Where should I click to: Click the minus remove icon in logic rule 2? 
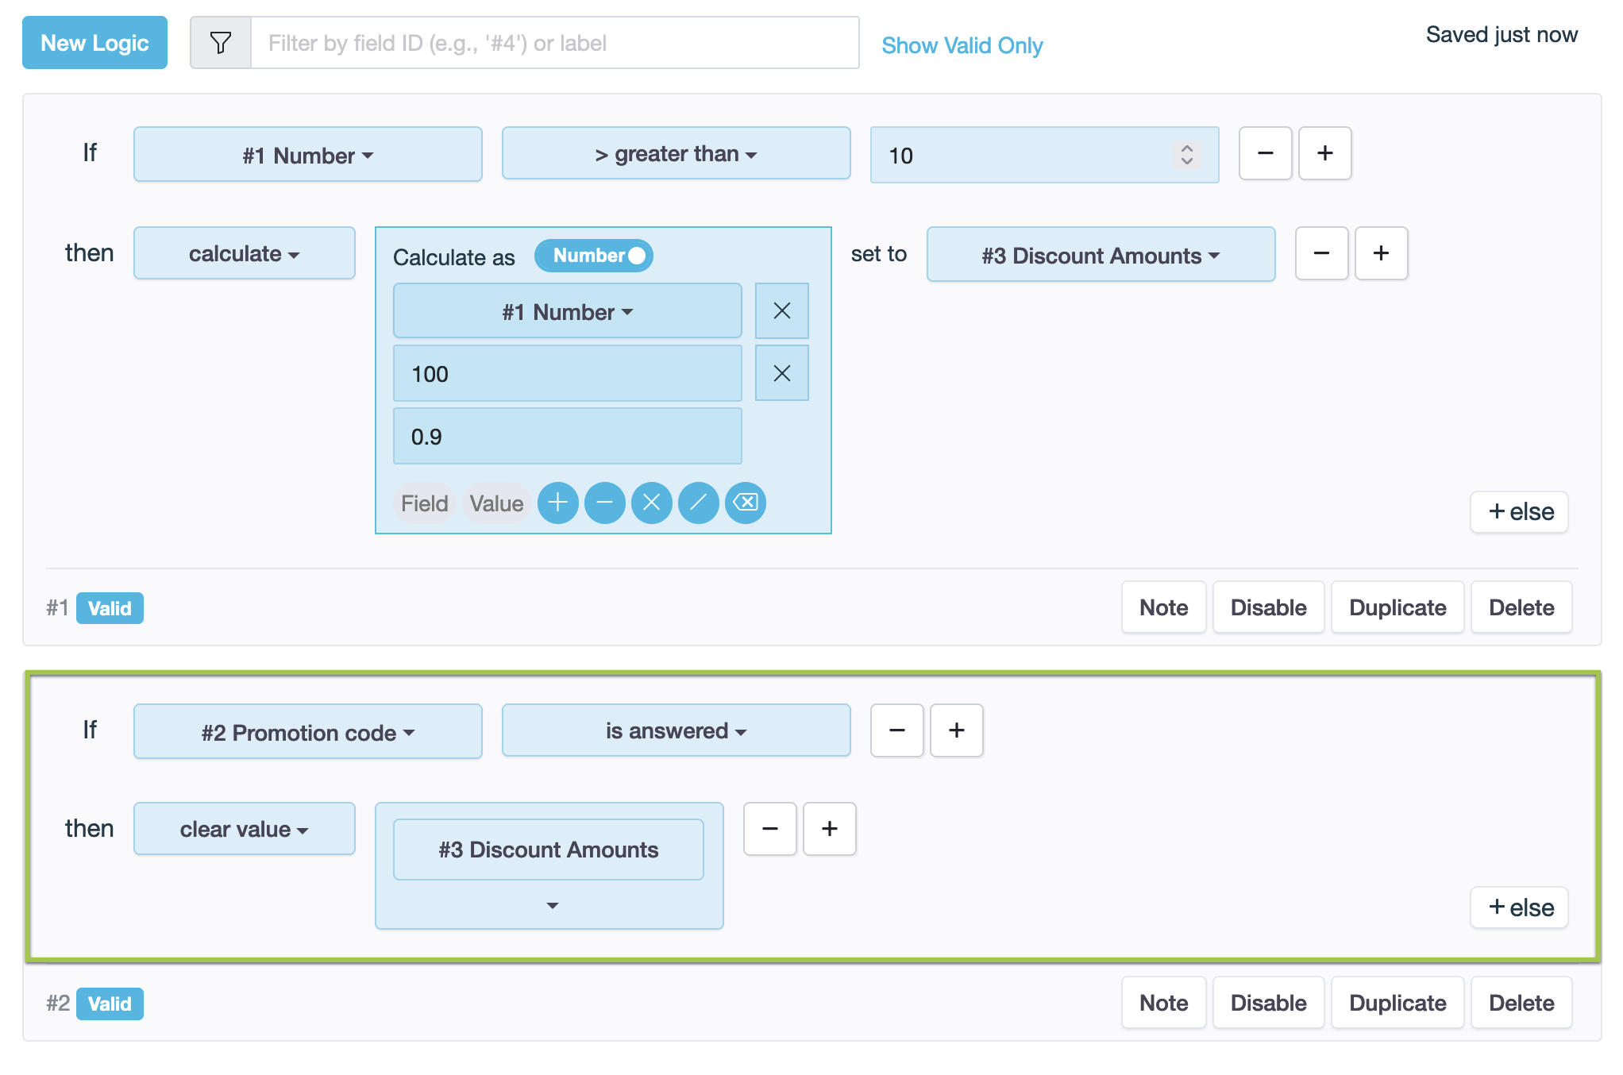pos(769,828)
